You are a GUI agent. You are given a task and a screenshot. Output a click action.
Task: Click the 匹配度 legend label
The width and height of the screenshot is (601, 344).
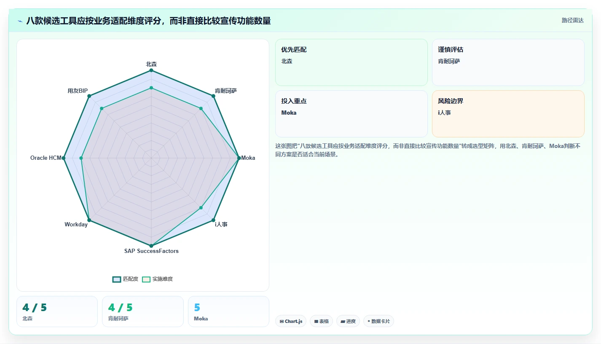click(x=130, y=279)
